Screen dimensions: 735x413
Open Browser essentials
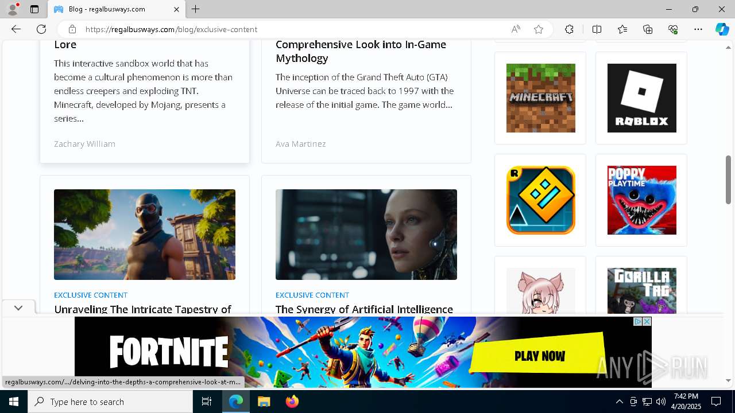(x=673, y=29)
